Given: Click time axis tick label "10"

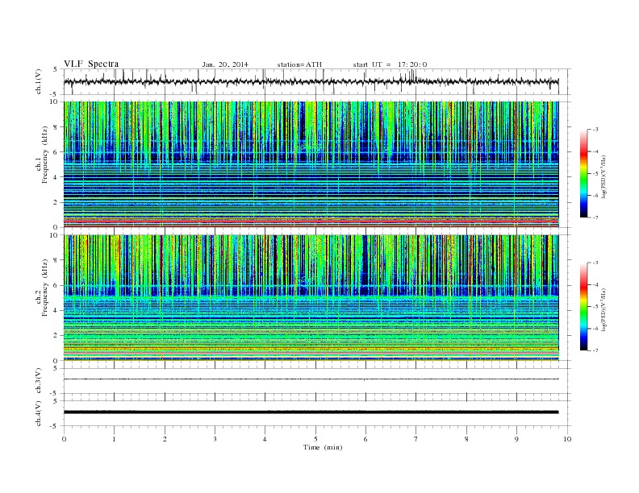Looking at the screenshot, I should 567,439.
